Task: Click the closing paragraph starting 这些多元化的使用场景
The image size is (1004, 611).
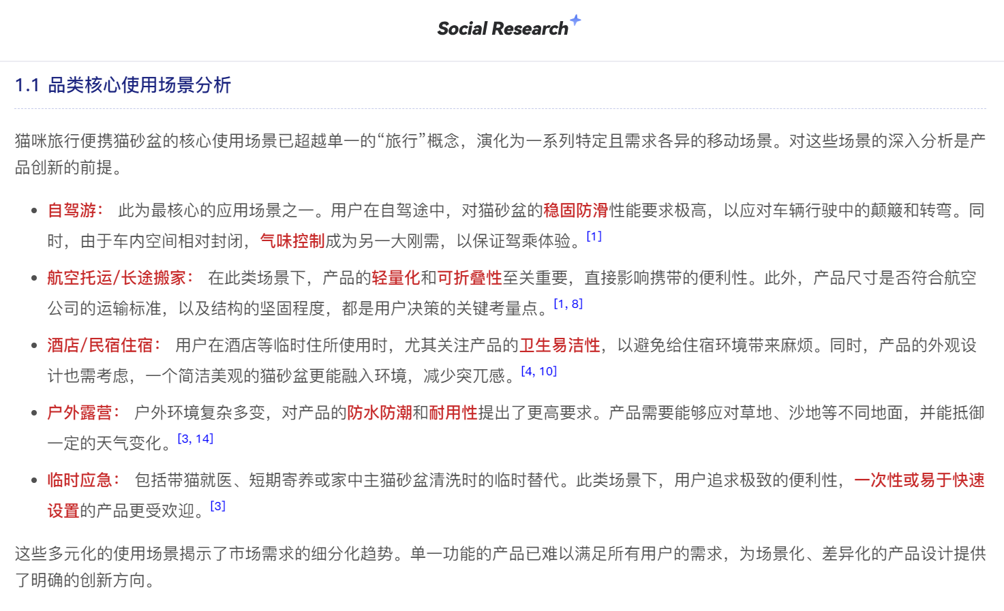Action: [500, 567]
